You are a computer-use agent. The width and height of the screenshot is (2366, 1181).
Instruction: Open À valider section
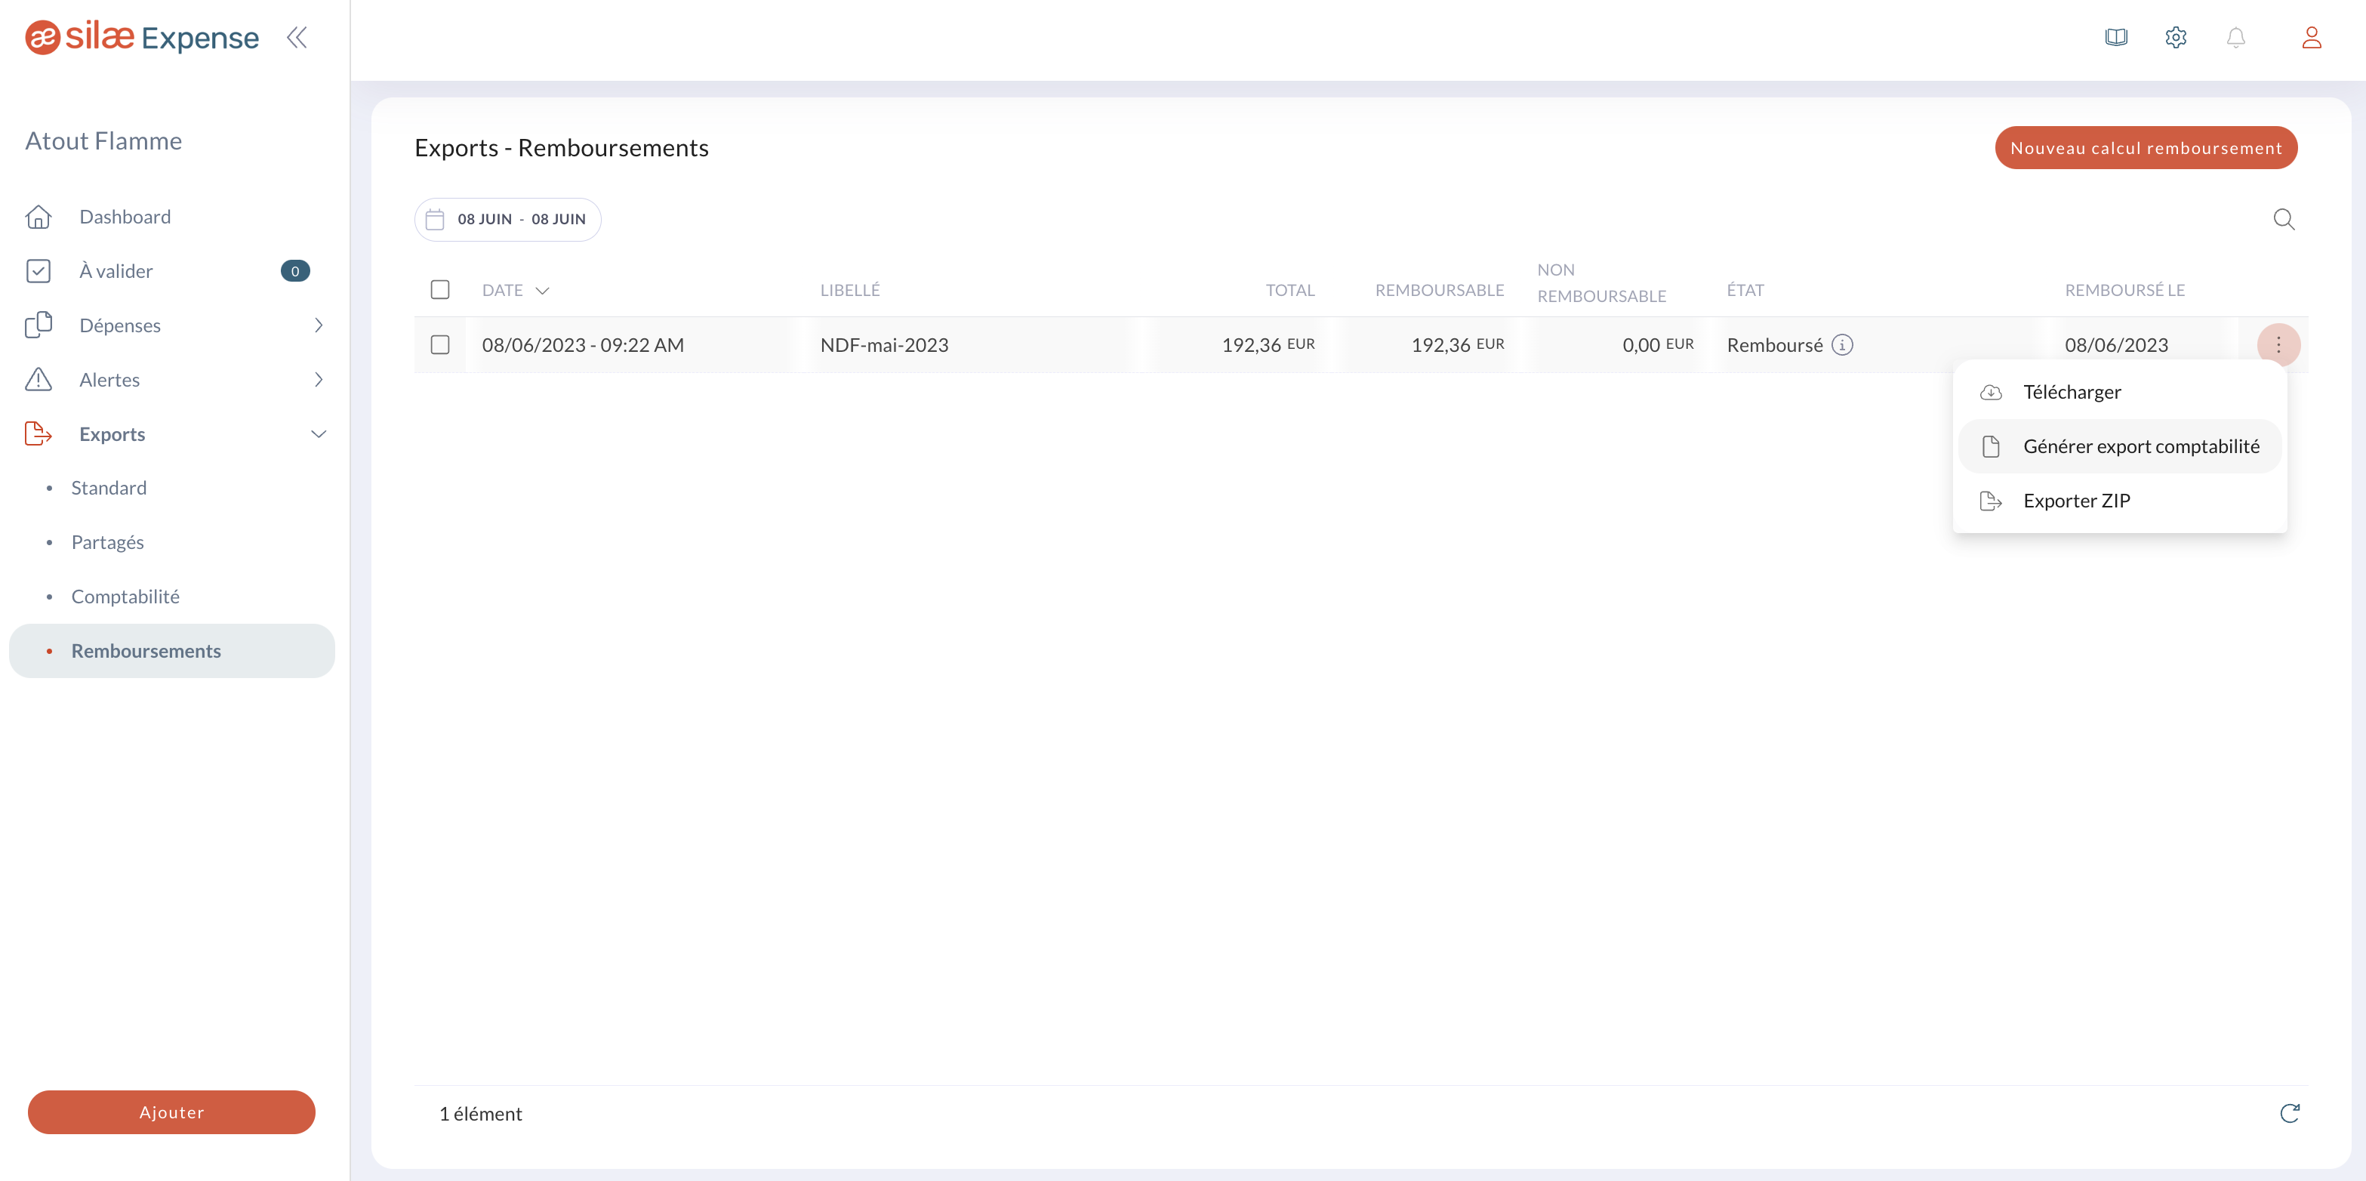116,271
